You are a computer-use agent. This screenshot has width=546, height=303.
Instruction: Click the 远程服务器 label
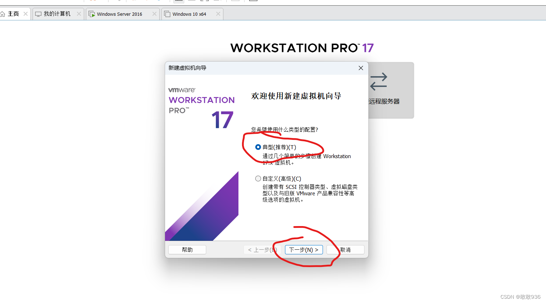point(384,102)
